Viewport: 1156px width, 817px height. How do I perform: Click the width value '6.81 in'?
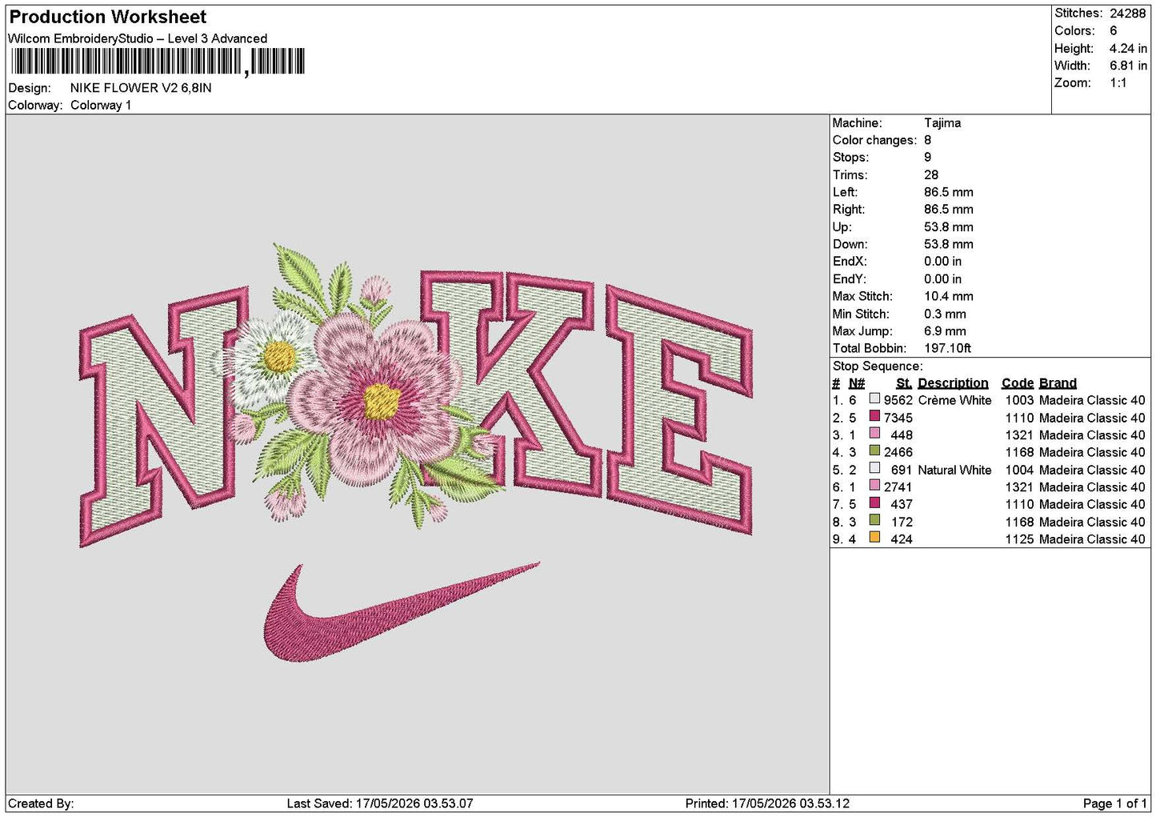point(1128,66)
